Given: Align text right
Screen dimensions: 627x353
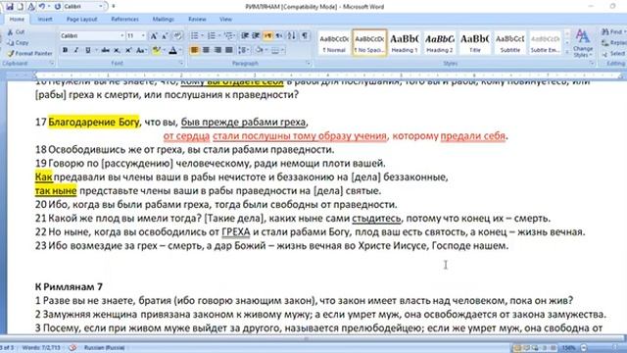Looking at the screenshot, I should click(x=217, y=50).
